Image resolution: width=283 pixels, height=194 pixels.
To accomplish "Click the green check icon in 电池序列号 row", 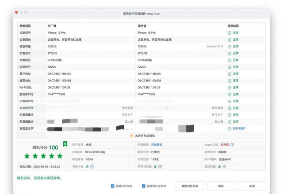I will coord(229,108).
